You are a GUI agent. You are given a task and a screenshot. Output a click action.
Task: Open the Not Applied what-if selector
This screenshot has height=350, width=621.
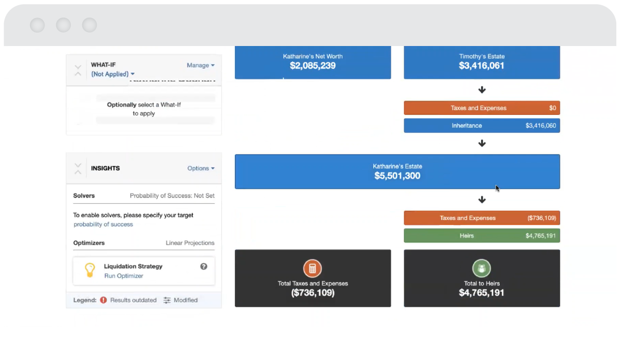pos(113,74)
